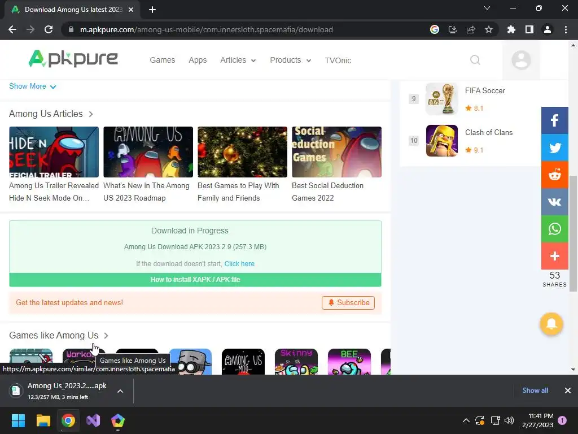Click the 'Click here' download link

tap(239, 264)
